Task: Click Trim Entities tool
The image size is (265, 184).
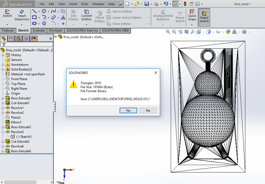Action: point(73,15)
